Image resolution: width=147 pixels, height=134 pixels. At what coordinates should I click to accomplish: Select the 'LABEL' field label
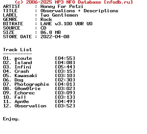tap(10, 15)
